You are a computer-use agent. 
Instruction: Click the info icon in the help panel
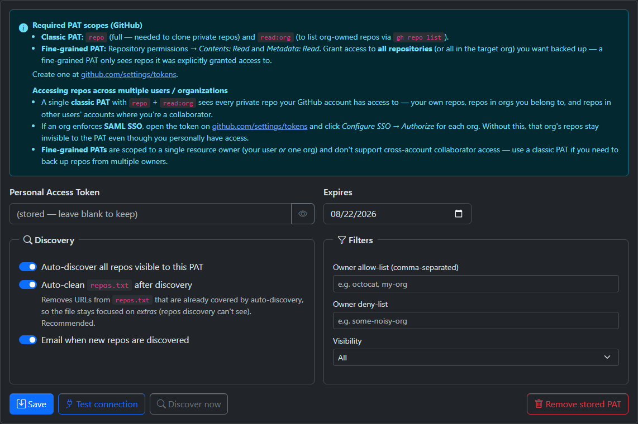pos(23,27)
